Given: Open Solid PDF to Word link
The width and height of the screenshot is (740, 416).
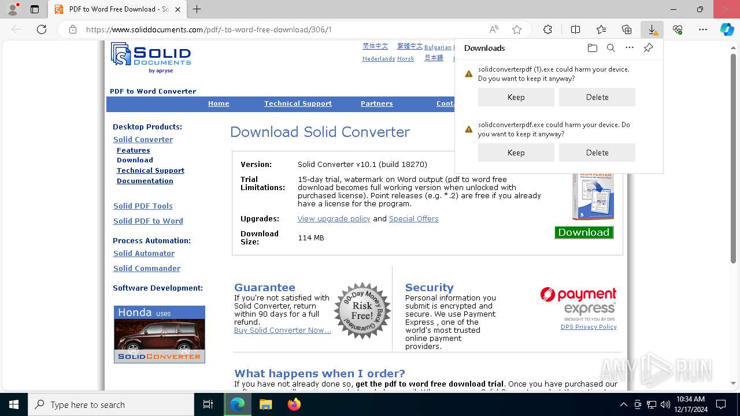Looking at the screenshot, I should click(x=148, y=221).
